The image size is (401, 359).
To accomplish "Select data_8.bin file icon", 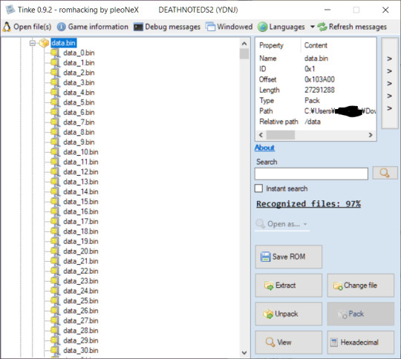I will point(55,132).
